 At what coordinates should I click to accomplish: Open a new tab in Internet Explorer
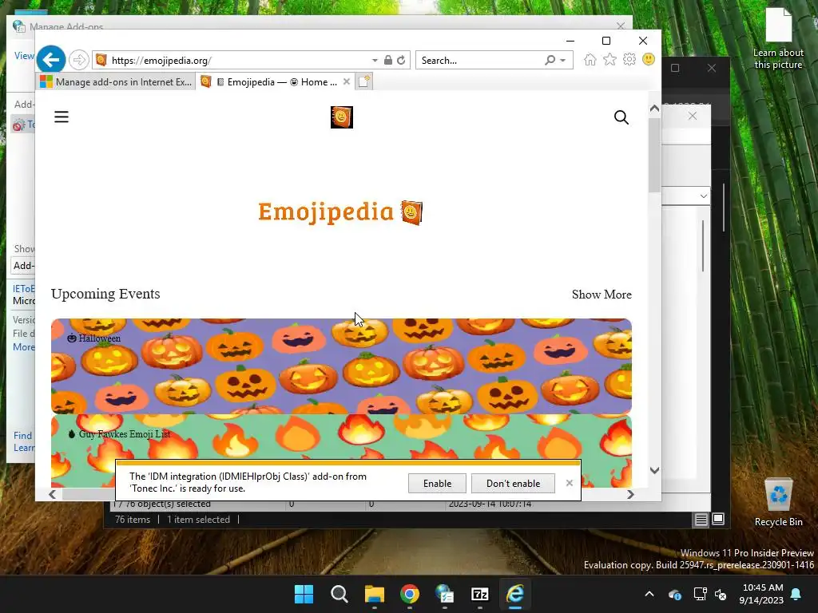click(364, 82)
